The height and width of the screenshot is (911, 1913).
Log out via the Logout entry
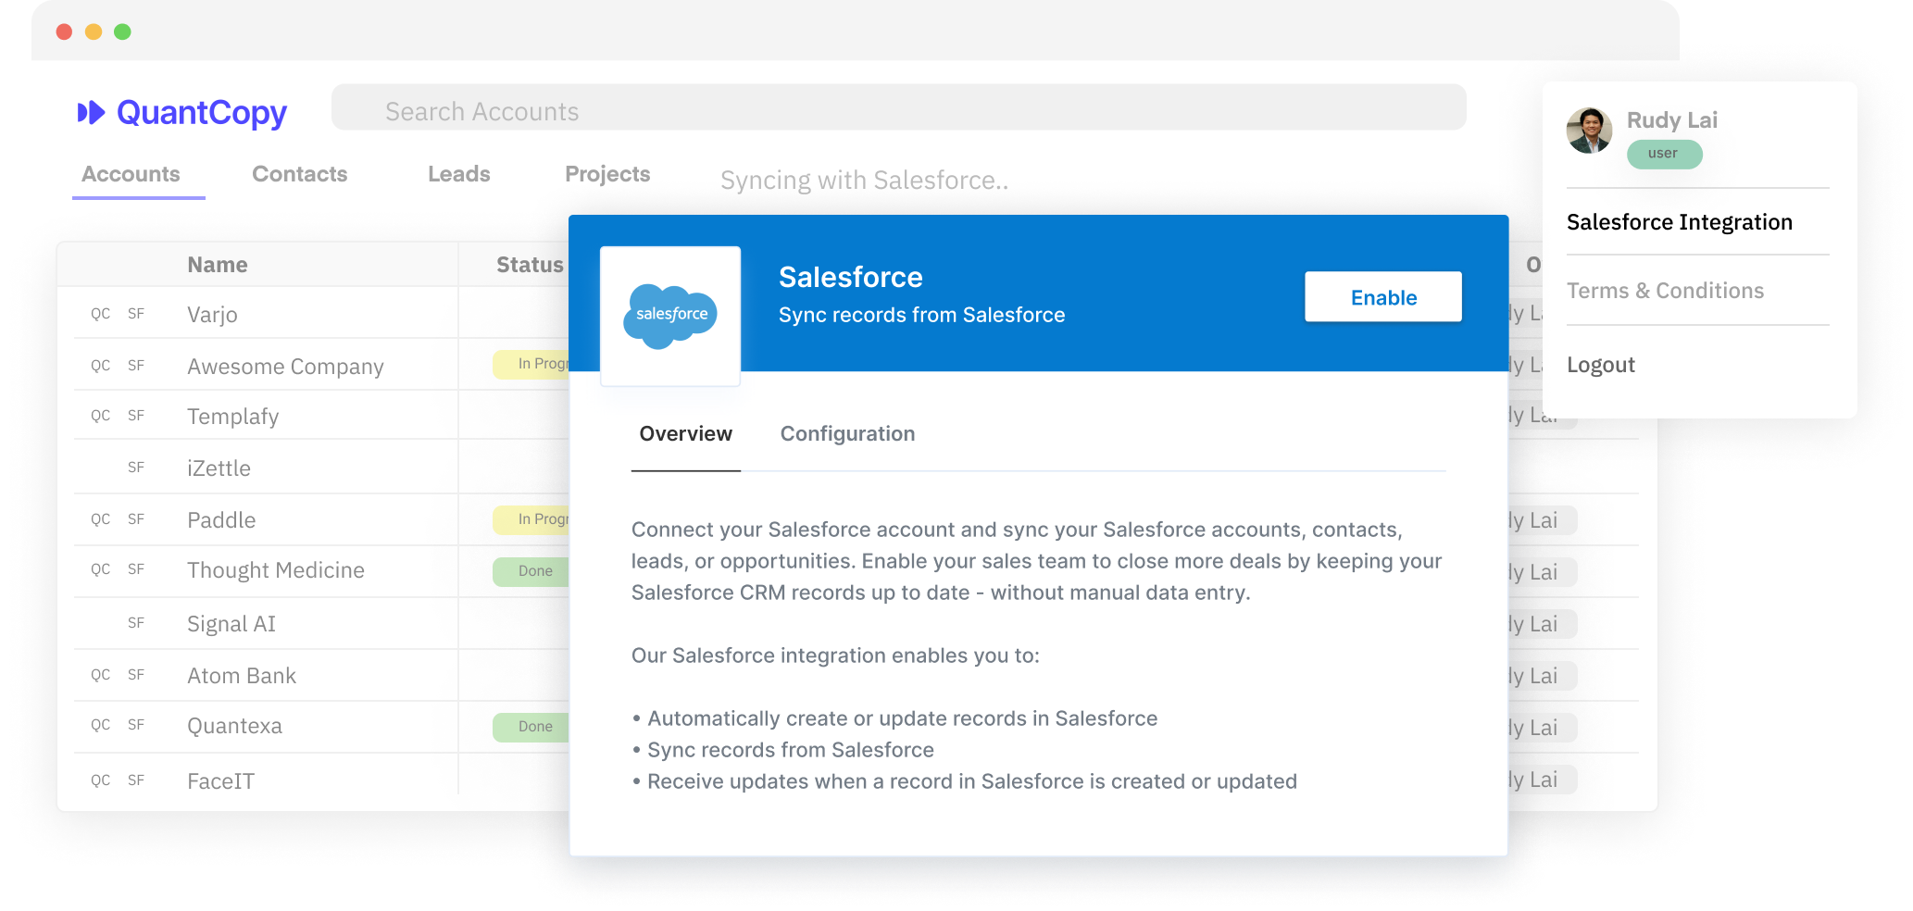1601,365
